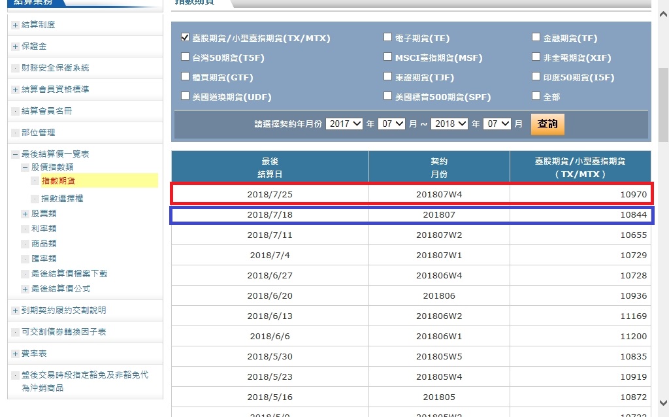Viewport: 669px width, 417px height.
Task: Click date cell 2018/7/25
Action: pyautogui.click(x=270, y=195)
